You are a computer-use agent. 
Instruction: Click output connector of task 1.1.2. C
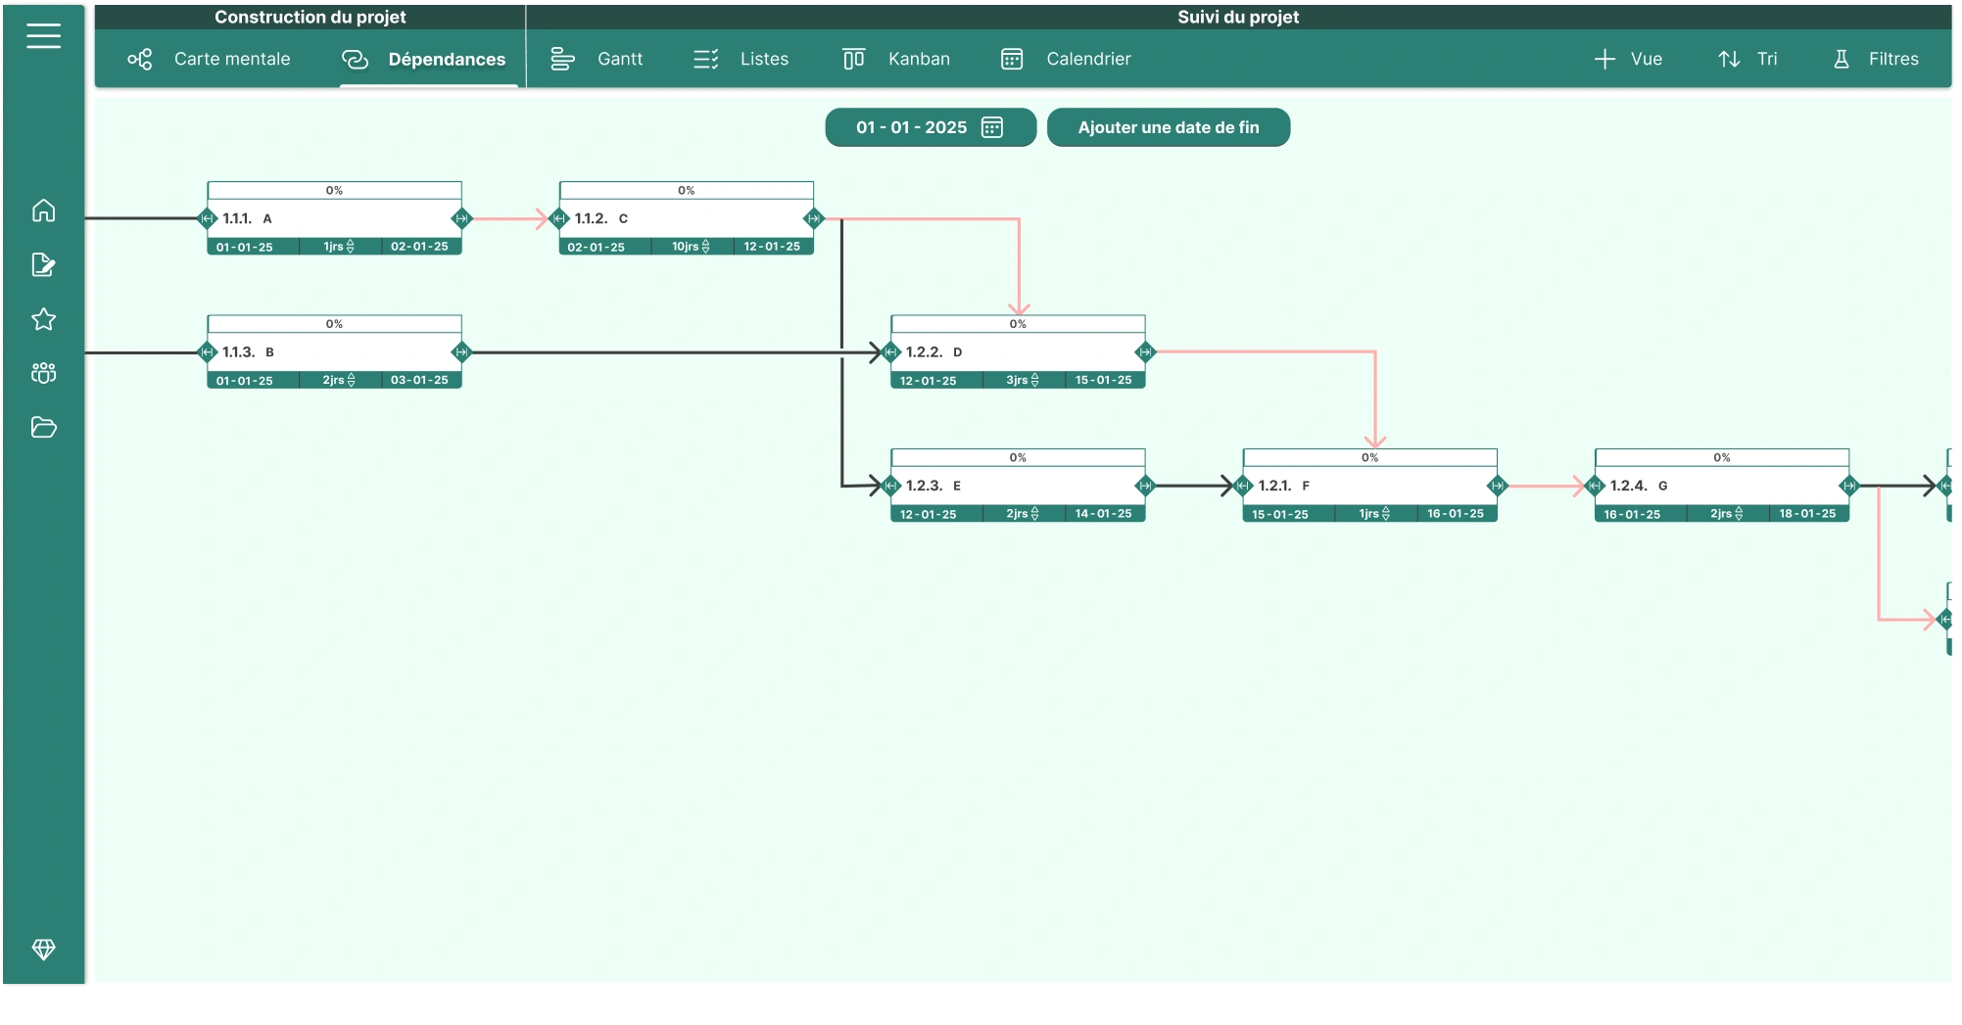tap(814, 218)
